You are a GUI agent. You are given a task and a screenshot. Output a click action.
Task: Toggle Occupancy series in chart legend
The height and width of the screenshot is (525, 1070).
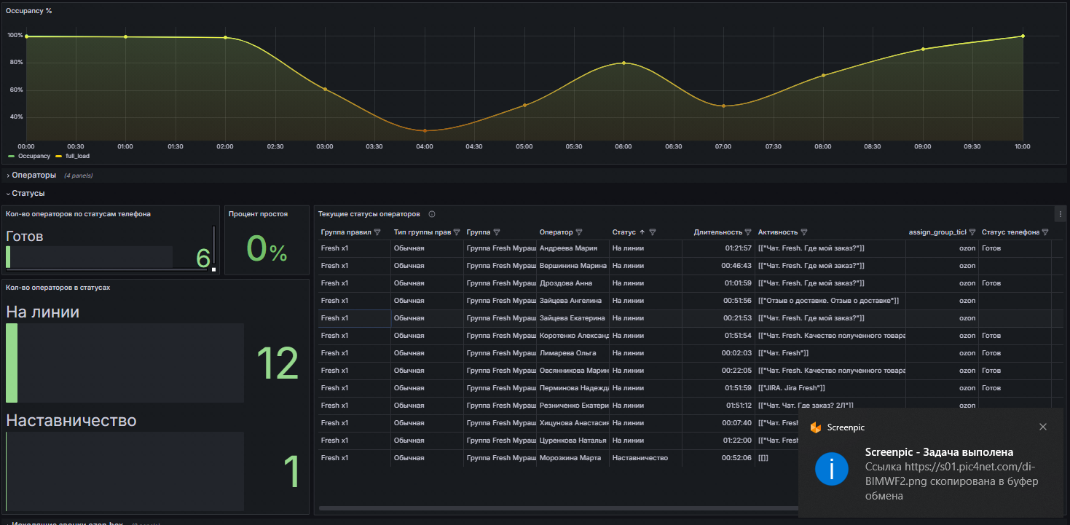pos(34,156)
